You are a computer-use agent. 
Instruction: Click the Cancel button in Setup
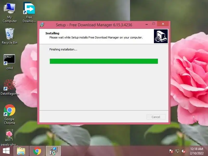pos(156,117)
